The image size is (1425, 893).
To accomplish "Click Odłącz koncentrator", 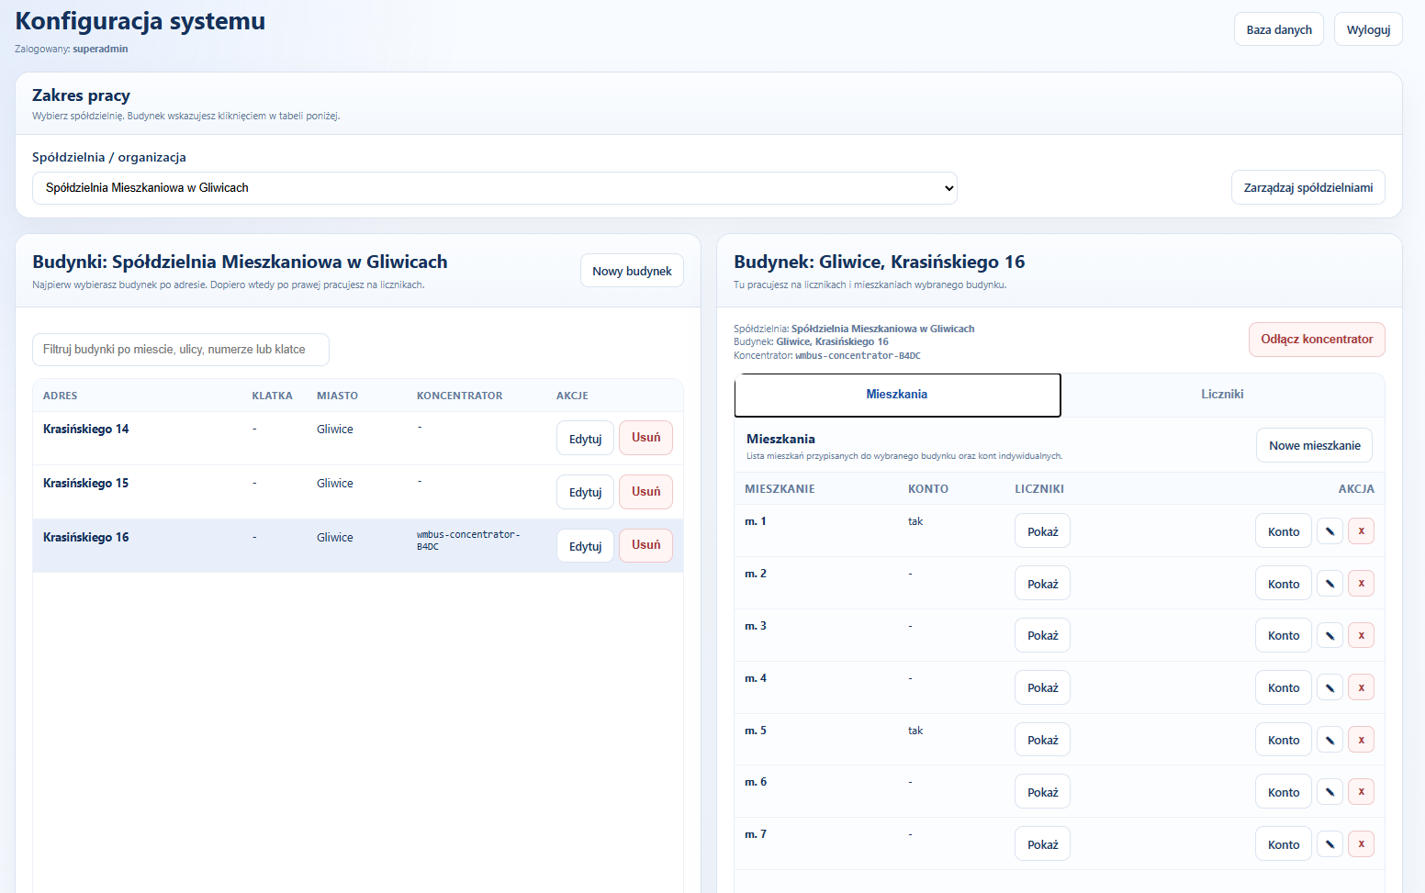I will click(1317, 340).
